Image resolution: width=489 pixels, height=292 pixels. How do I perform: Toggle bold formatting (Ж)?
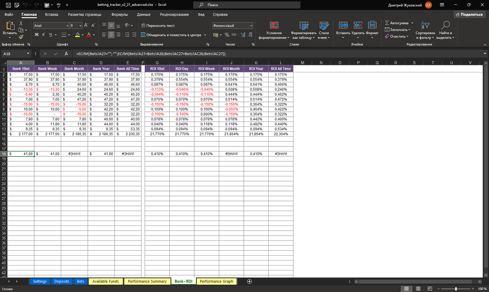tap(36, 35)
